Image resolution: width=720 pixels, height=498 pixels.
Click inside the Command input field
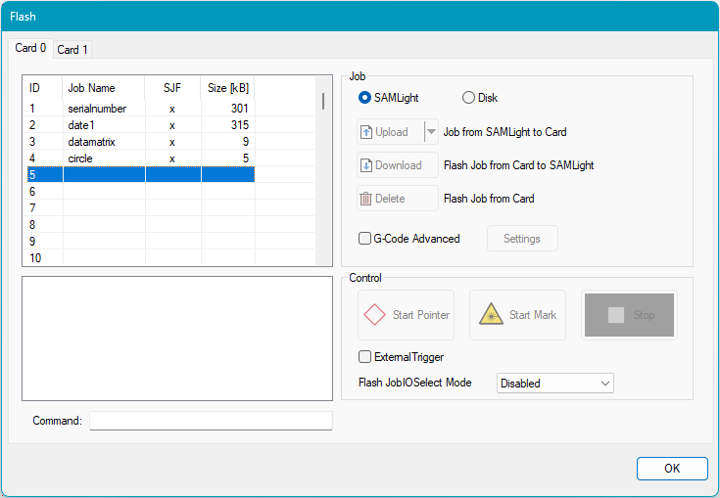coord(211,421)
